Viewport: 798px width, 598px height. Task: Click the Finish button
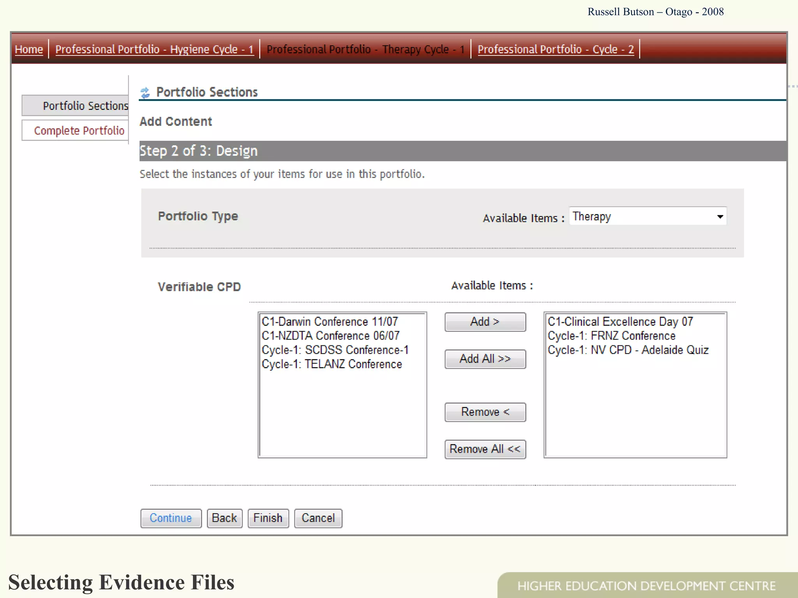click(x=268, y=518)
